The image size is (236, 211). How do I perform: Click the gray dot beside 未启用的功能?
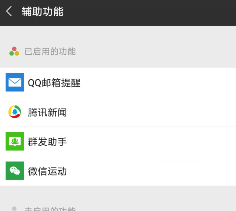14,208
